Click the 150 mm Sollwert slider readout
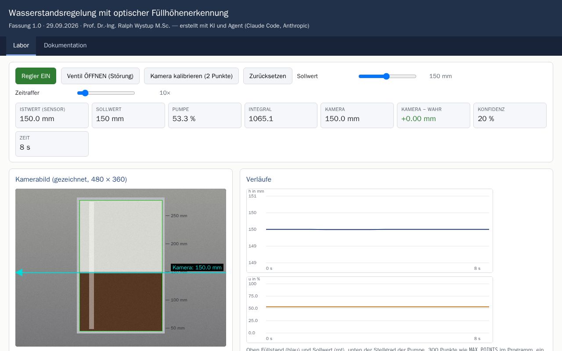The width and height of the screenshot is (562, 351). pos(440,76)
